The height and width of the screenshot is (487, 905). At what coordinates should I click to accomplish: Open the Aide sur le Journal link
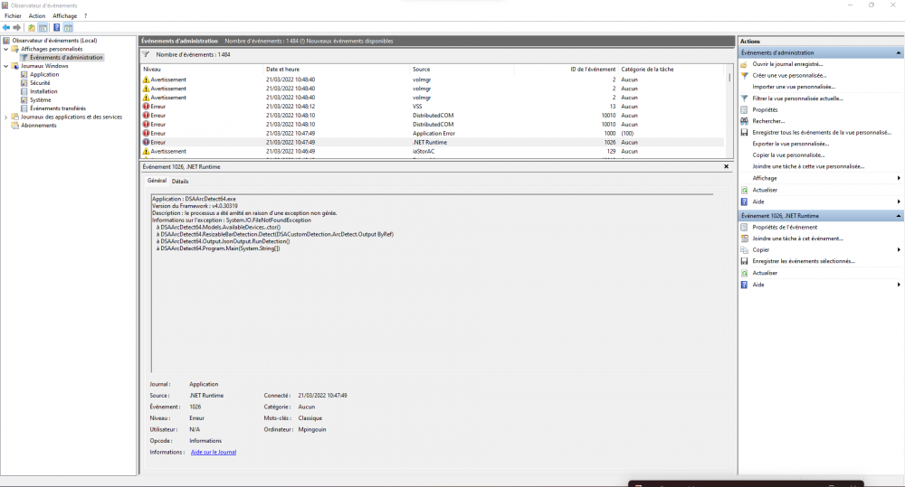coord(213,452)
